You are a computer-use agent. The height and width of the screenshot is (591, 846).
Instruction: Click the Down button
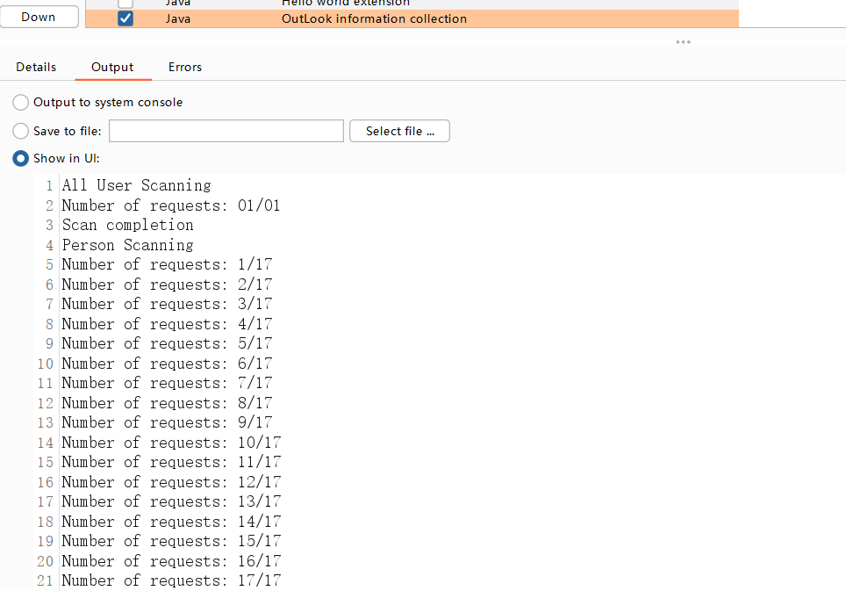39,17
